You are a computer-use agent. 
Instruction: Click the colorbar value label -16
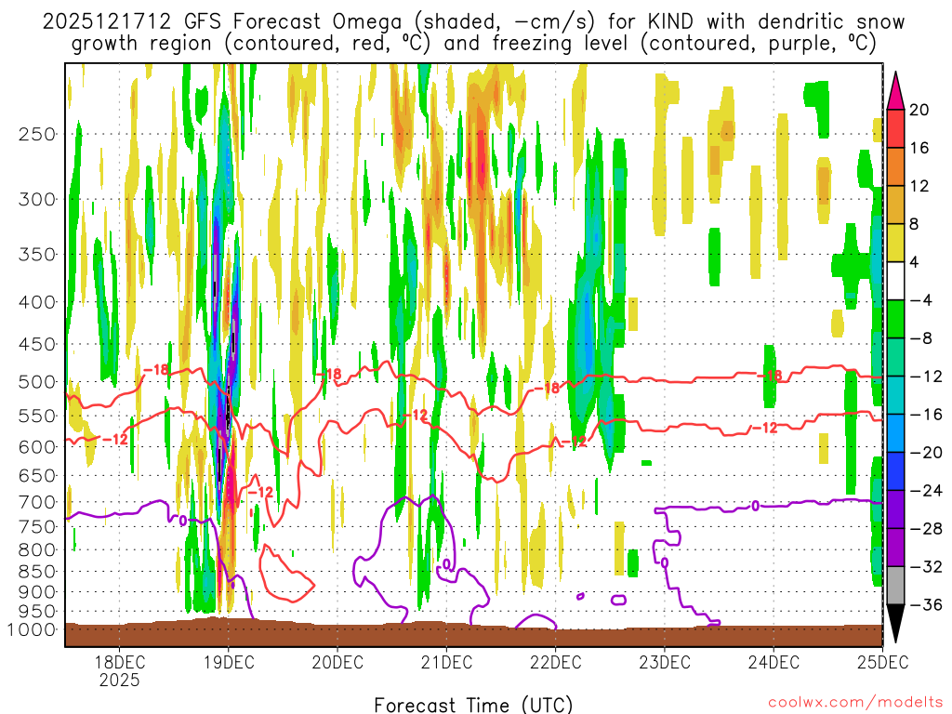tap(925, 415)
